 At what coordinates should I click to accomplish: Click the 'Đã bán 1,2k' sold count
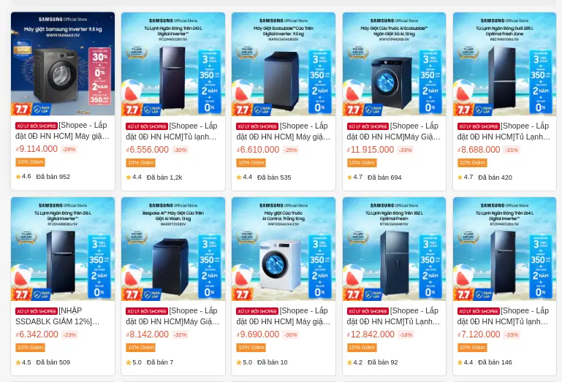(x=164, y=177)
